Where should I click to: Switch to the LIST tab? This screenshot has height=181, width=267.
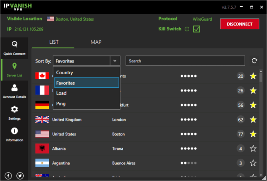[54, 42]
